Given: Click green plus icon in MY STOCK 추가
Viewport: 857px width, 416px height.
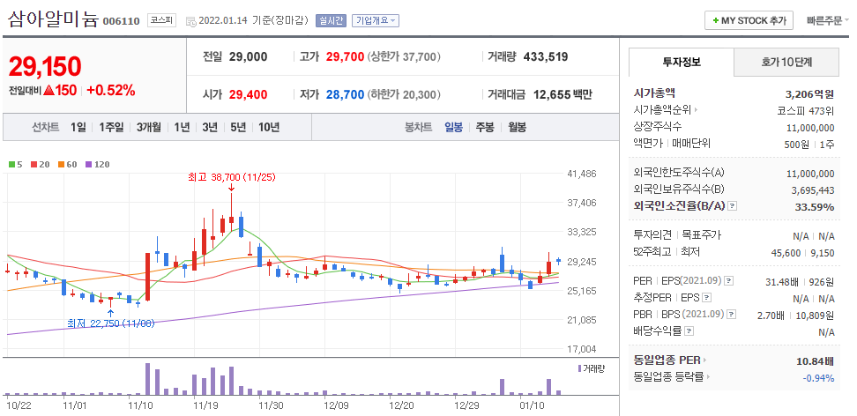Looking at the screenshot, I should [715, 21].
